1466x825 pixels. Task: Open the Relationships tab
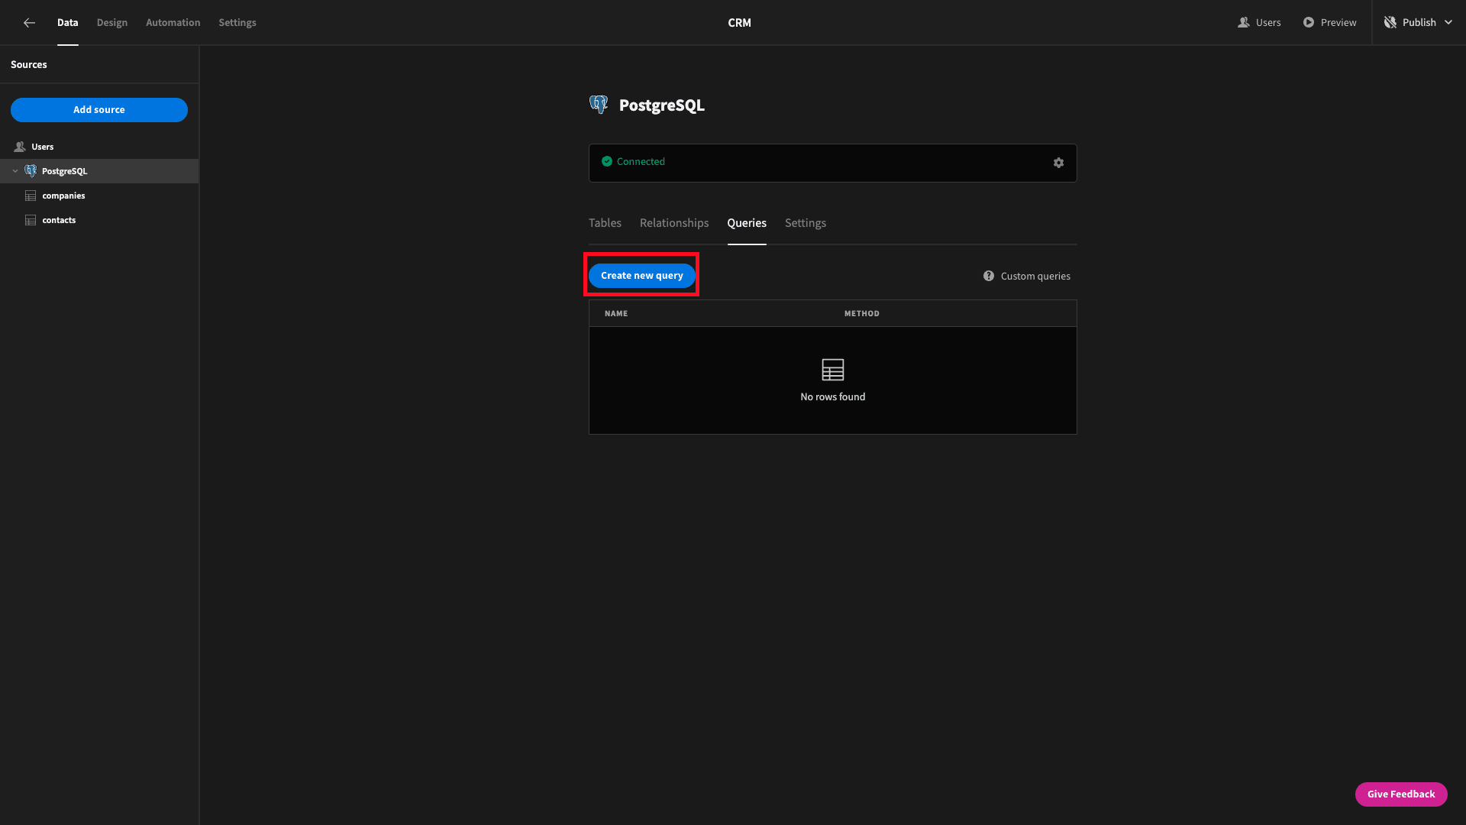(674, 223)
